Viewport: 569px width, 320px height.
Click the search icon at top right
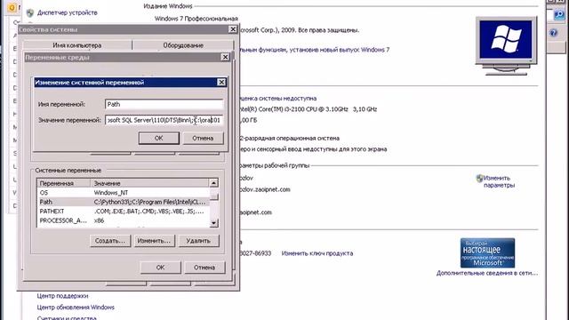tap(558, 14)
